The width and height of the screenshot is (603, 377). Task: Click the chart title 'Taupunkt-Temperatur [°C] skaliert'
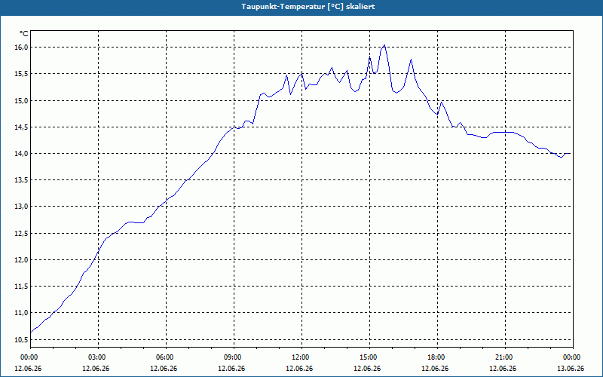pos(308,7)
